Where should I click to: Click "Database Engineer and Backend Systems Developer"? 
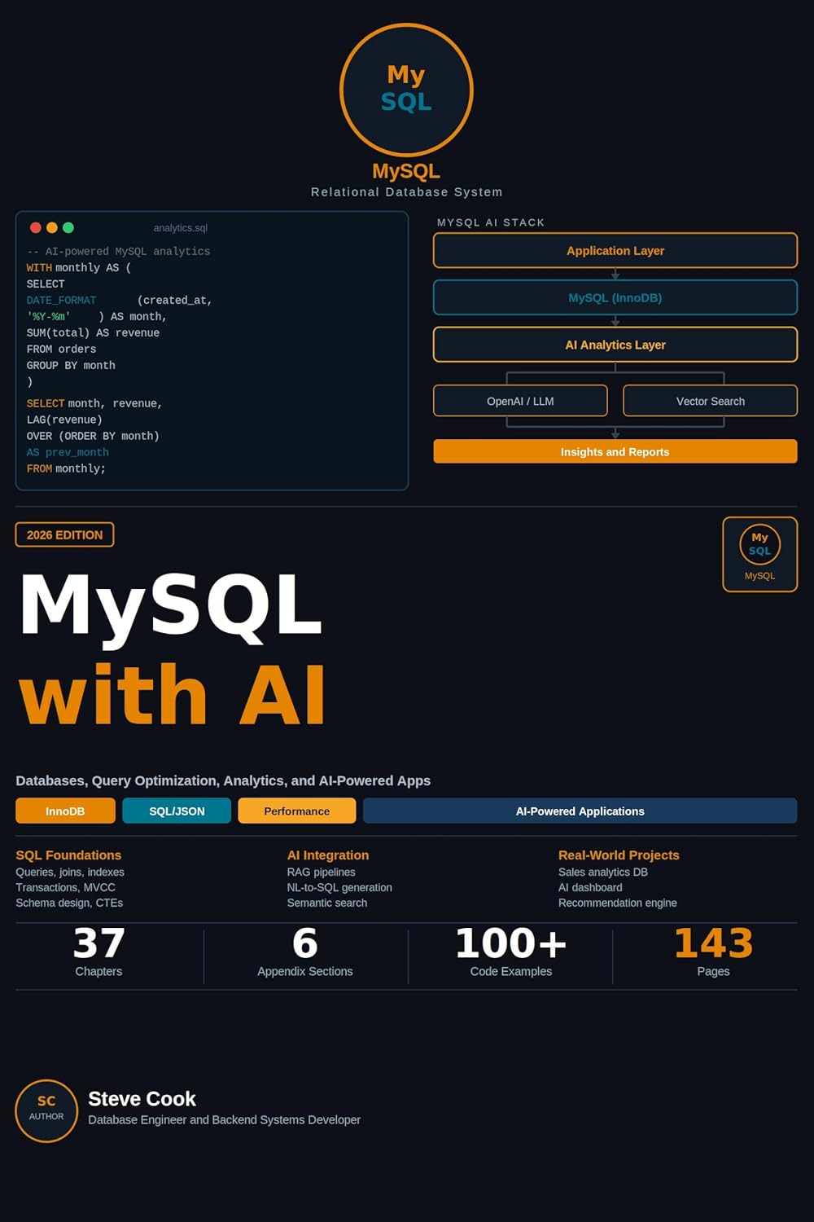pos(224,1120)
